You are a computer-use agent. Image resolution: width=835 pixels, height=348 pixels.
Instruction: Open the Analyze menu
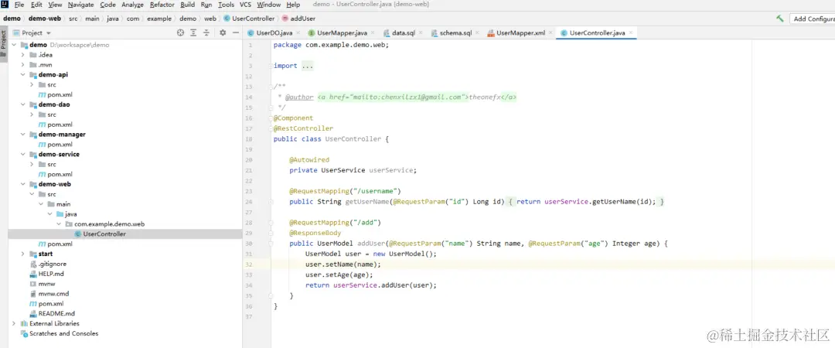click(133, 5)
